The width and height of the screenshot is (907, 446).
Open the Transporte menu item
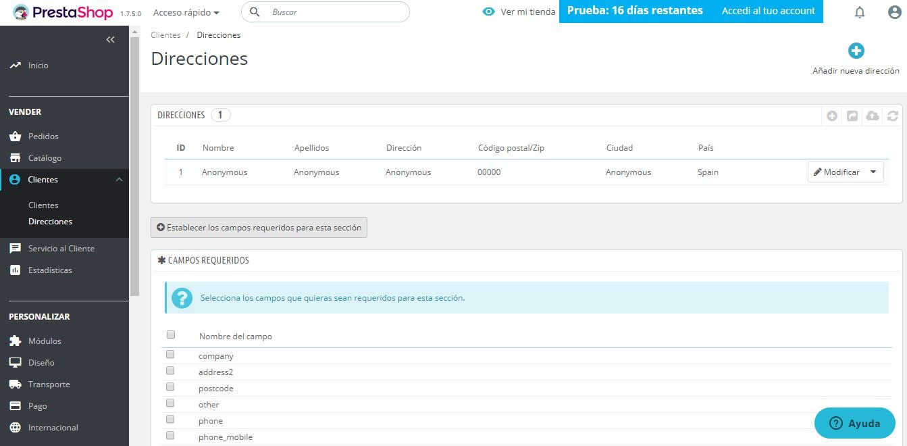[48, 384]
